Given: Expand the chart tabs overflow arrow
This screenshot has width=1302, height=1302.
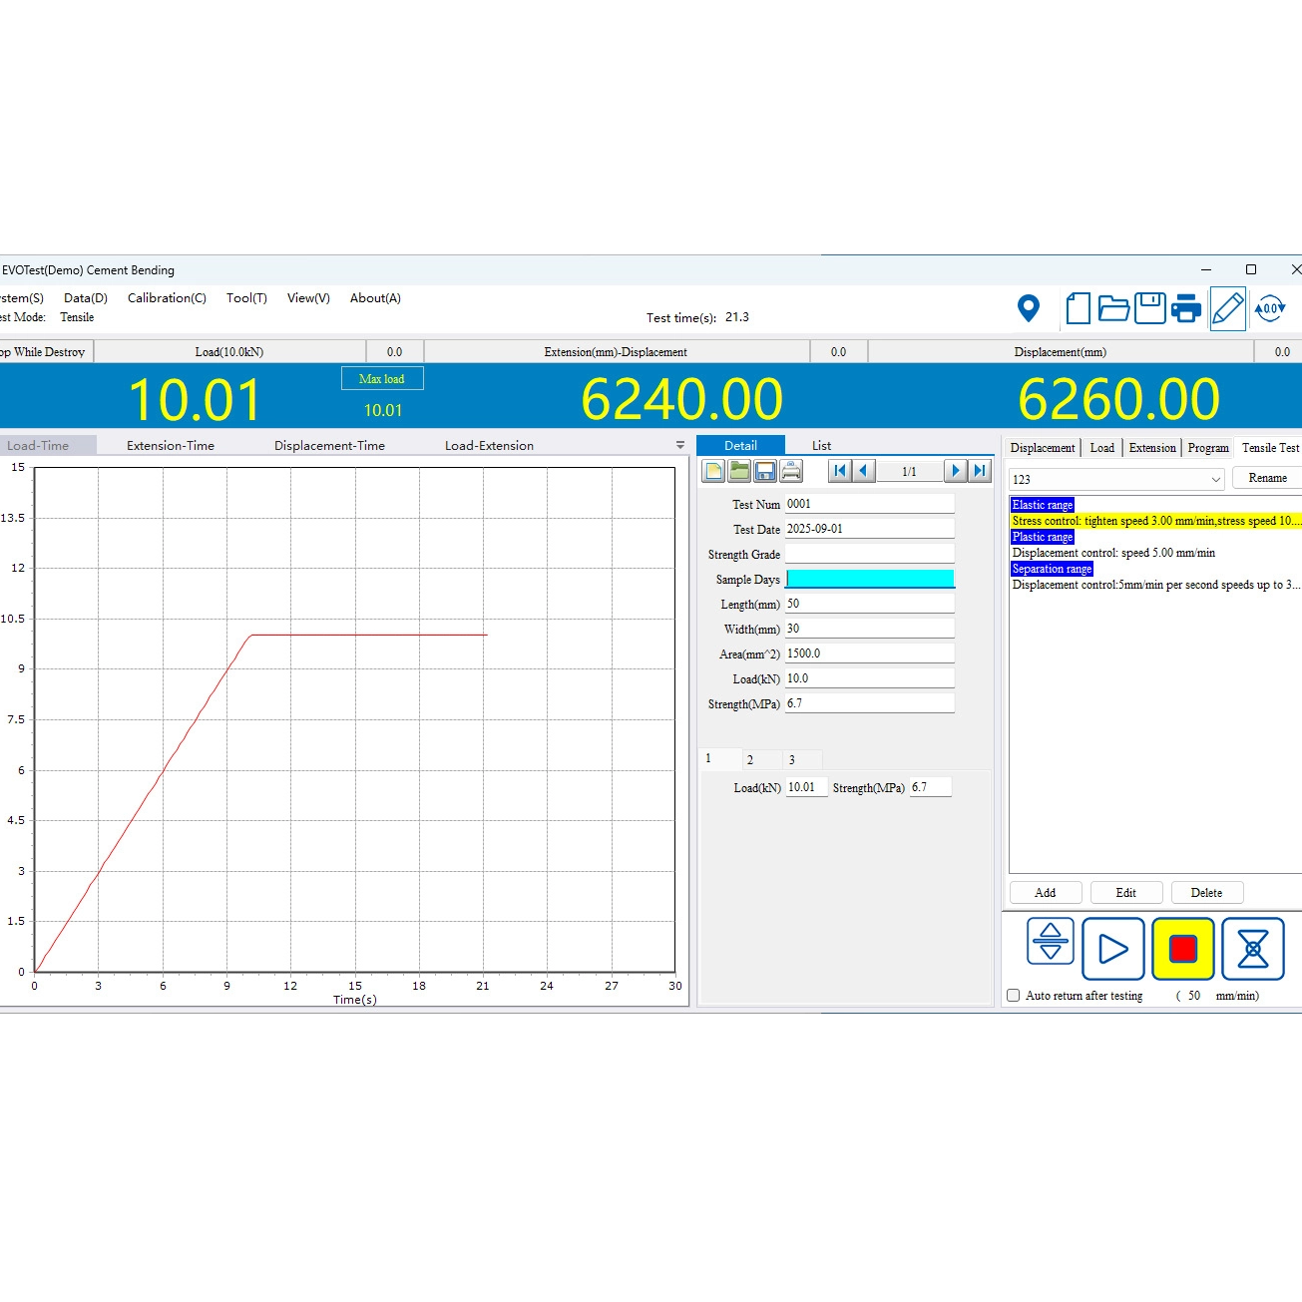Looking at the screenshot, I should [680, 446].
